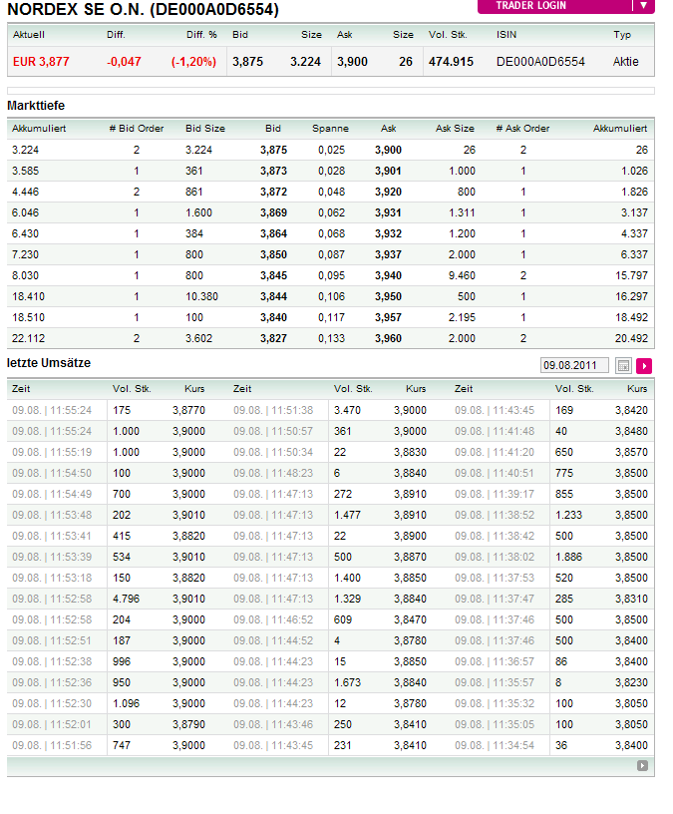
Task: Expand the Trader Login dropdown arrow
Action: point(644,6)
